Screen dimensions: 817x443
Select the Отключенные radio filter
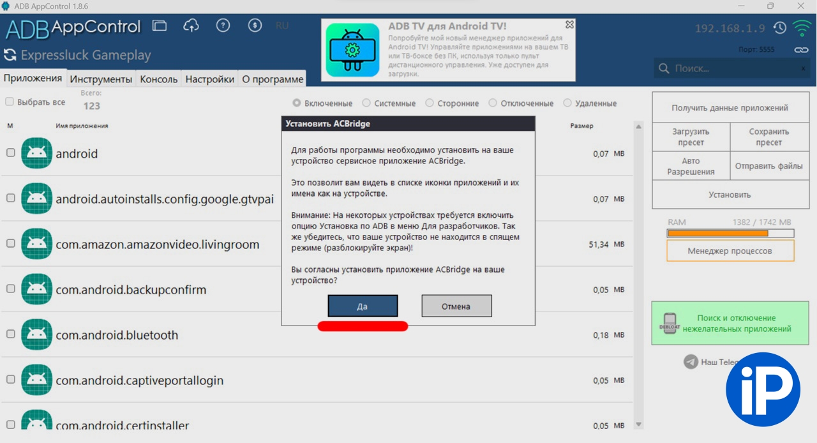(x=493, y=103)
